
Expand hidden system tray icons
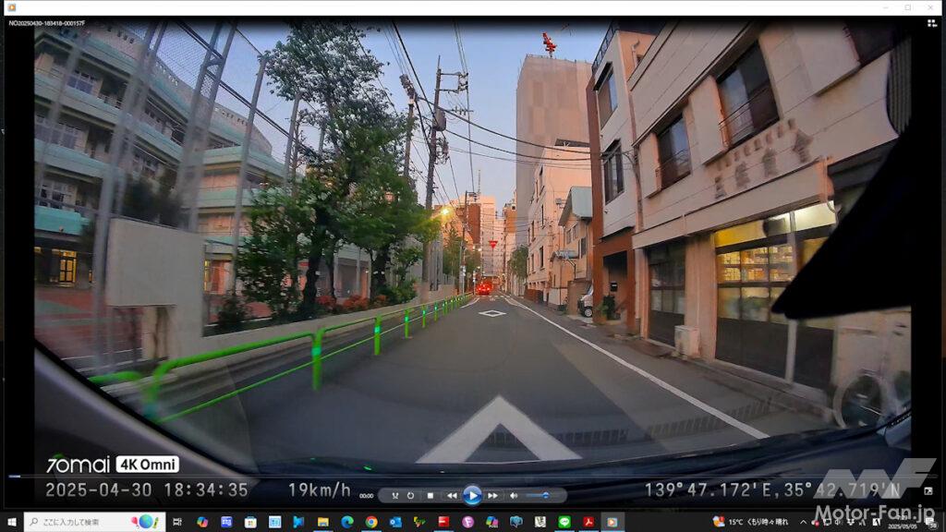pos(802,522)
